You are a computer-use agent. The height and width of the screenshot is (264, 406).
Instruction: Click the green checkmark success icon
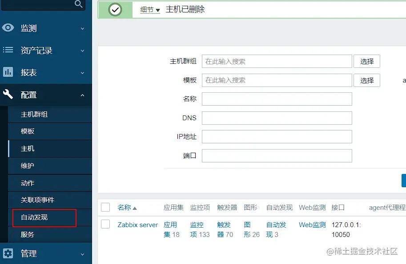click(x=115, y=10)
